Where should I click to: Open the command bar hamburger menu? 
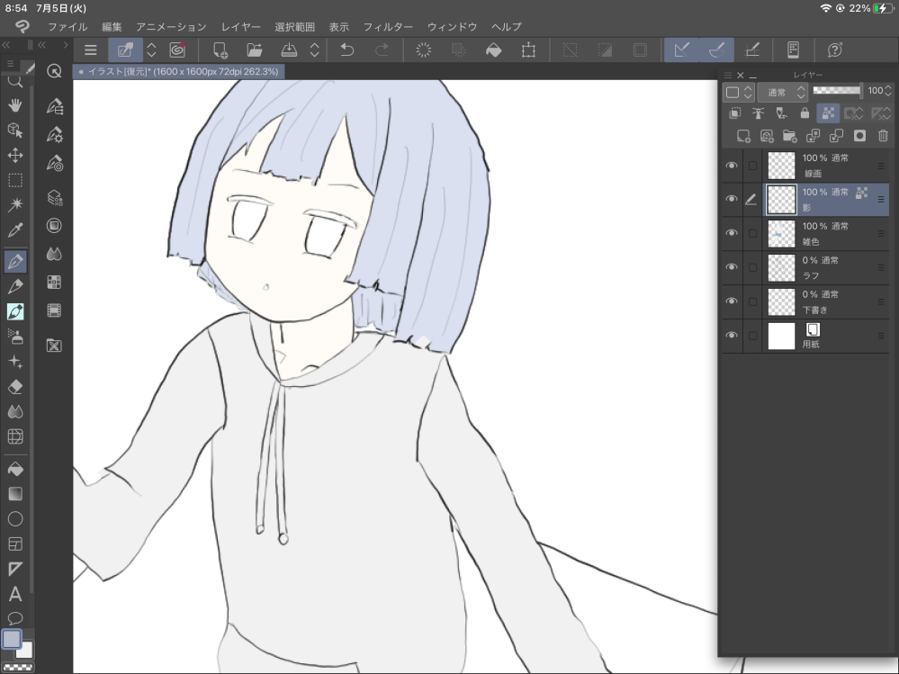click(x=91, y=49)
